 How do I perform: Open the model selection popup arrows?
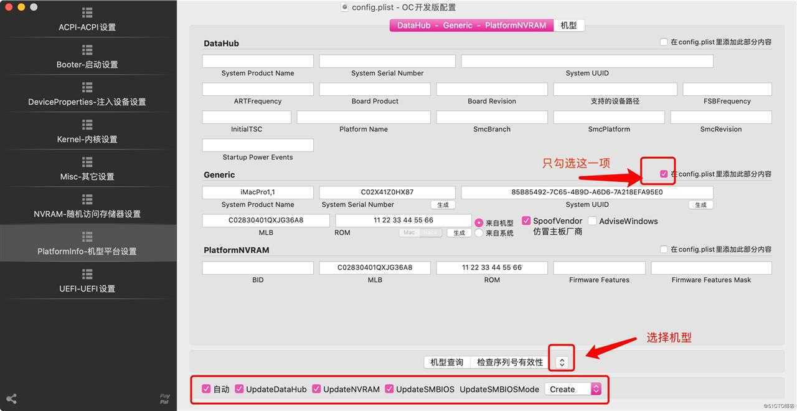562,362
